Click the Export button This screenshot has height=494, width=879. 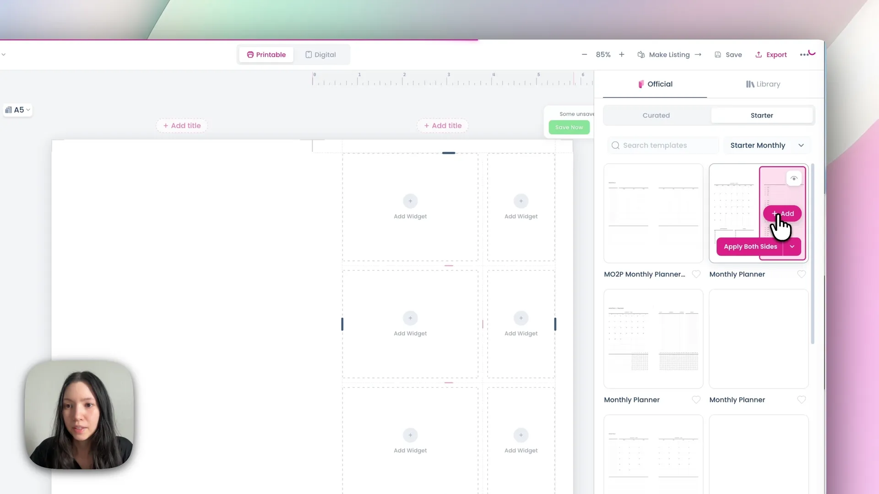771,54
